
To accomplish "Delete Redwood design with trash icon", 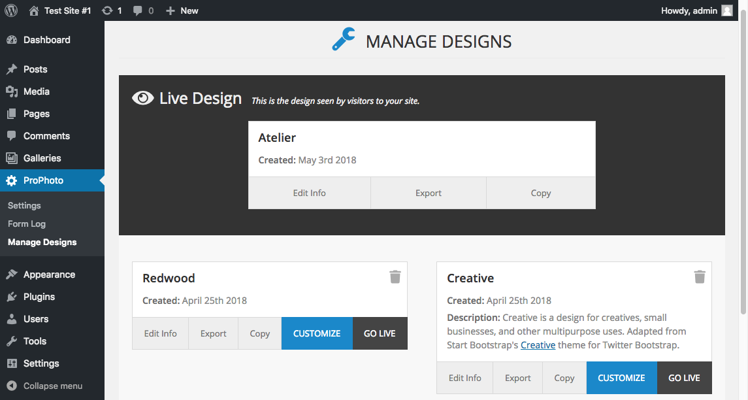I will point(395,277).
